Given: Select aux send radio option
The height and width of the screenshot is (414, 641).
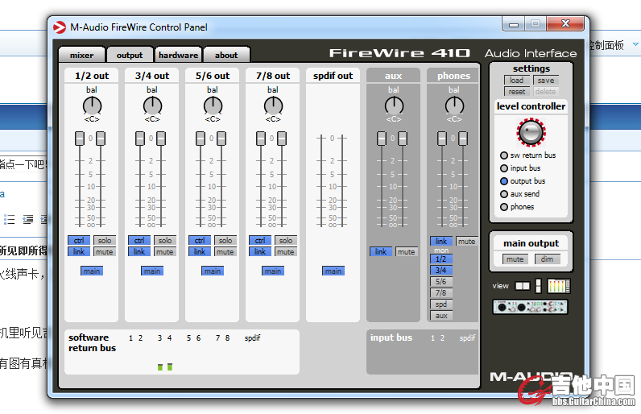Looking at the screenshot, I should (504, 194).
